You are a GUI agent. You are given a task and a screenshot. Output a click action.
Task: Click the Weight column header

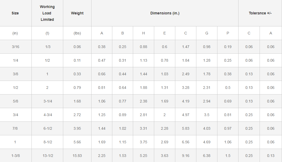click(x=77, y=13)
